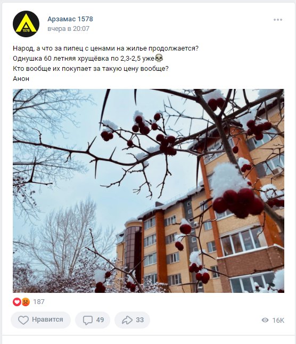Click the angry face reaction icon

point(26,302)
